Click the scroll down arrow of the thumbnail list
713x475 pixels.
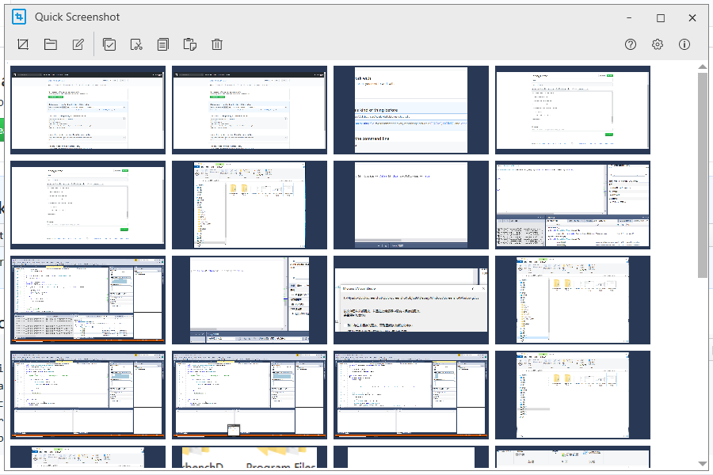pos(702,464)
